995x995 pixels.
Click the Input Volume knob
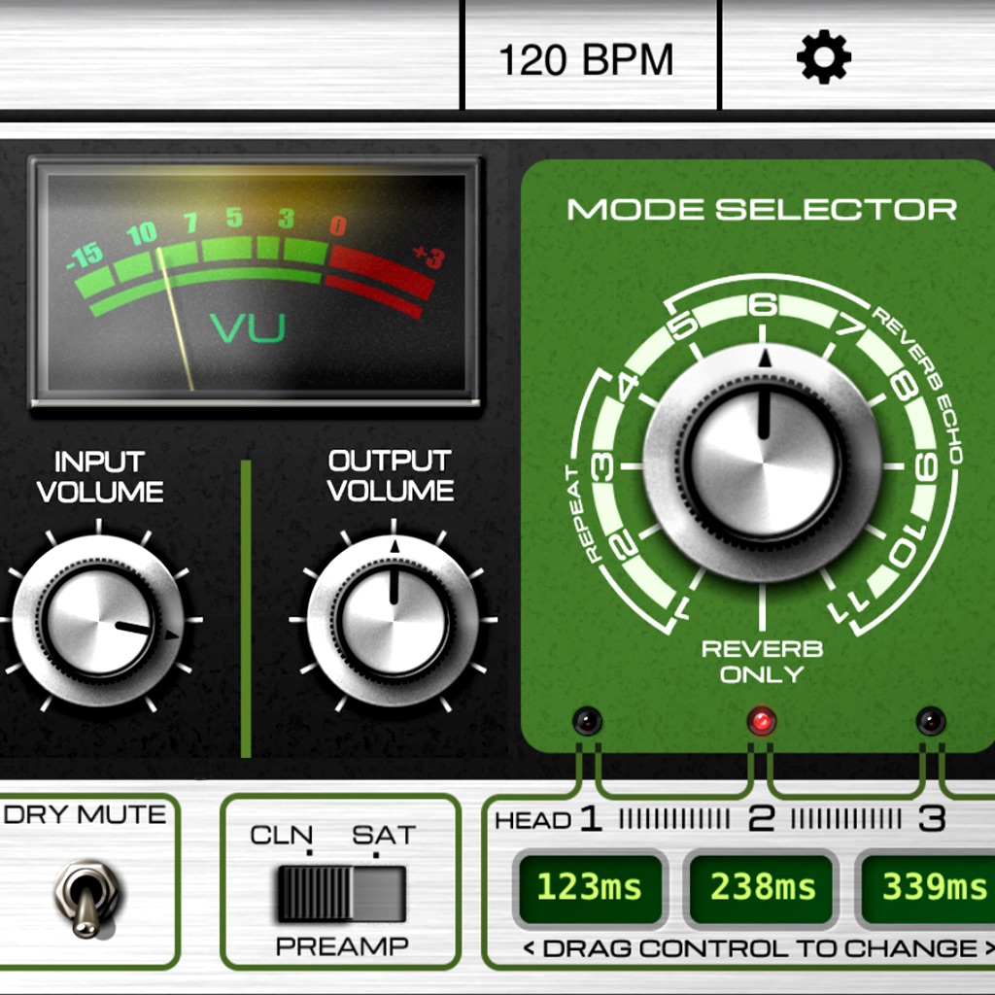click(x=98, y=620)
